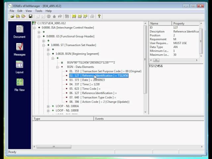Collapse the ISA Interchange Control Header node

pyautogui.click(x=34, y=28)
